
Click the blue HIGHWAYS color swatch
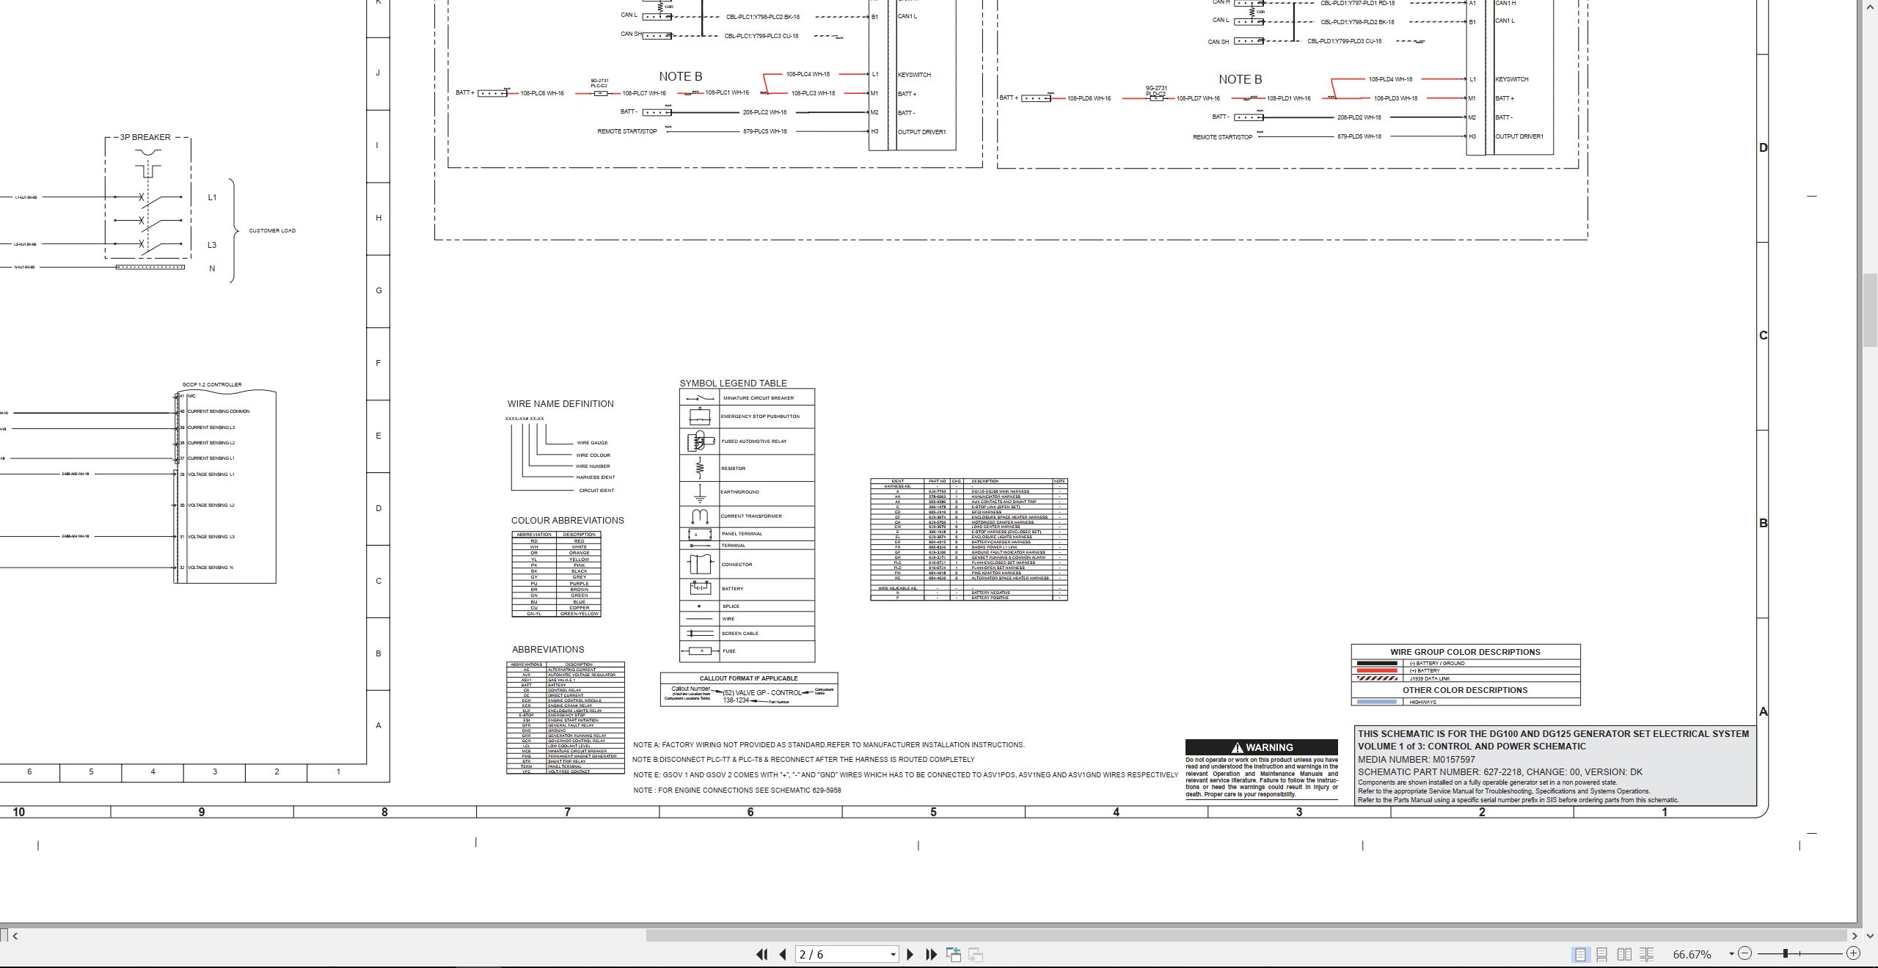pyautogui.click(x=1377, y=702)
